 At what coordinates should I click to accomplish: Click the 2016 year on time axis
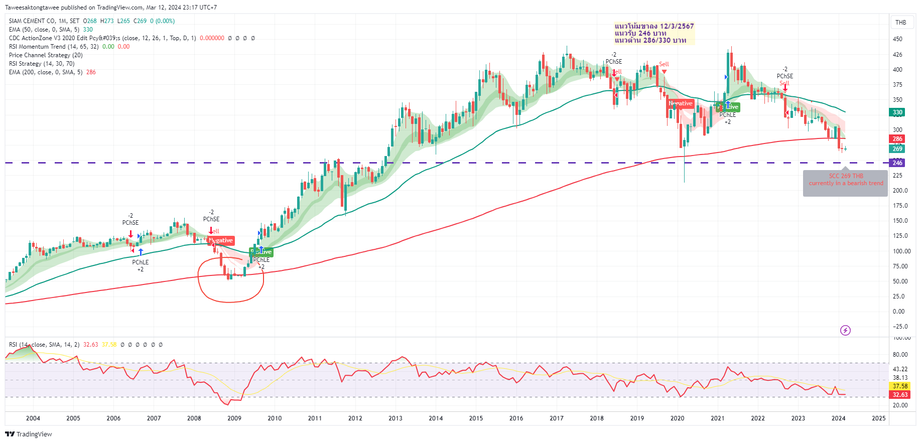[x=516, y=418]
